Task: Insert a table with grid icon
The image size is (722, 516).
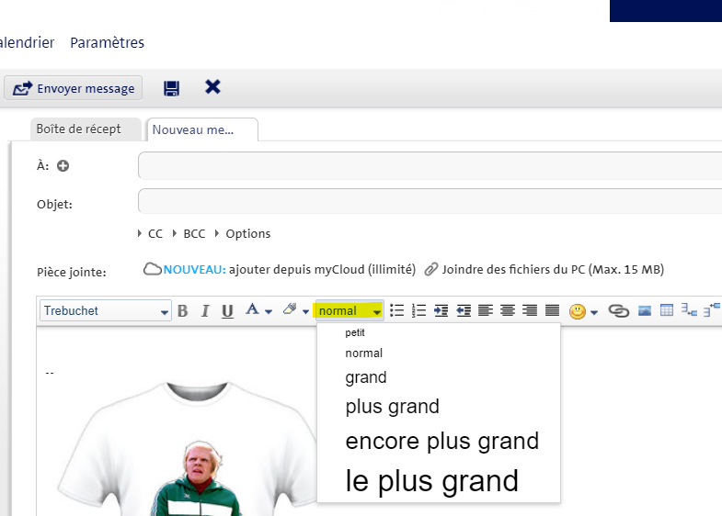Action: [666, 310]
